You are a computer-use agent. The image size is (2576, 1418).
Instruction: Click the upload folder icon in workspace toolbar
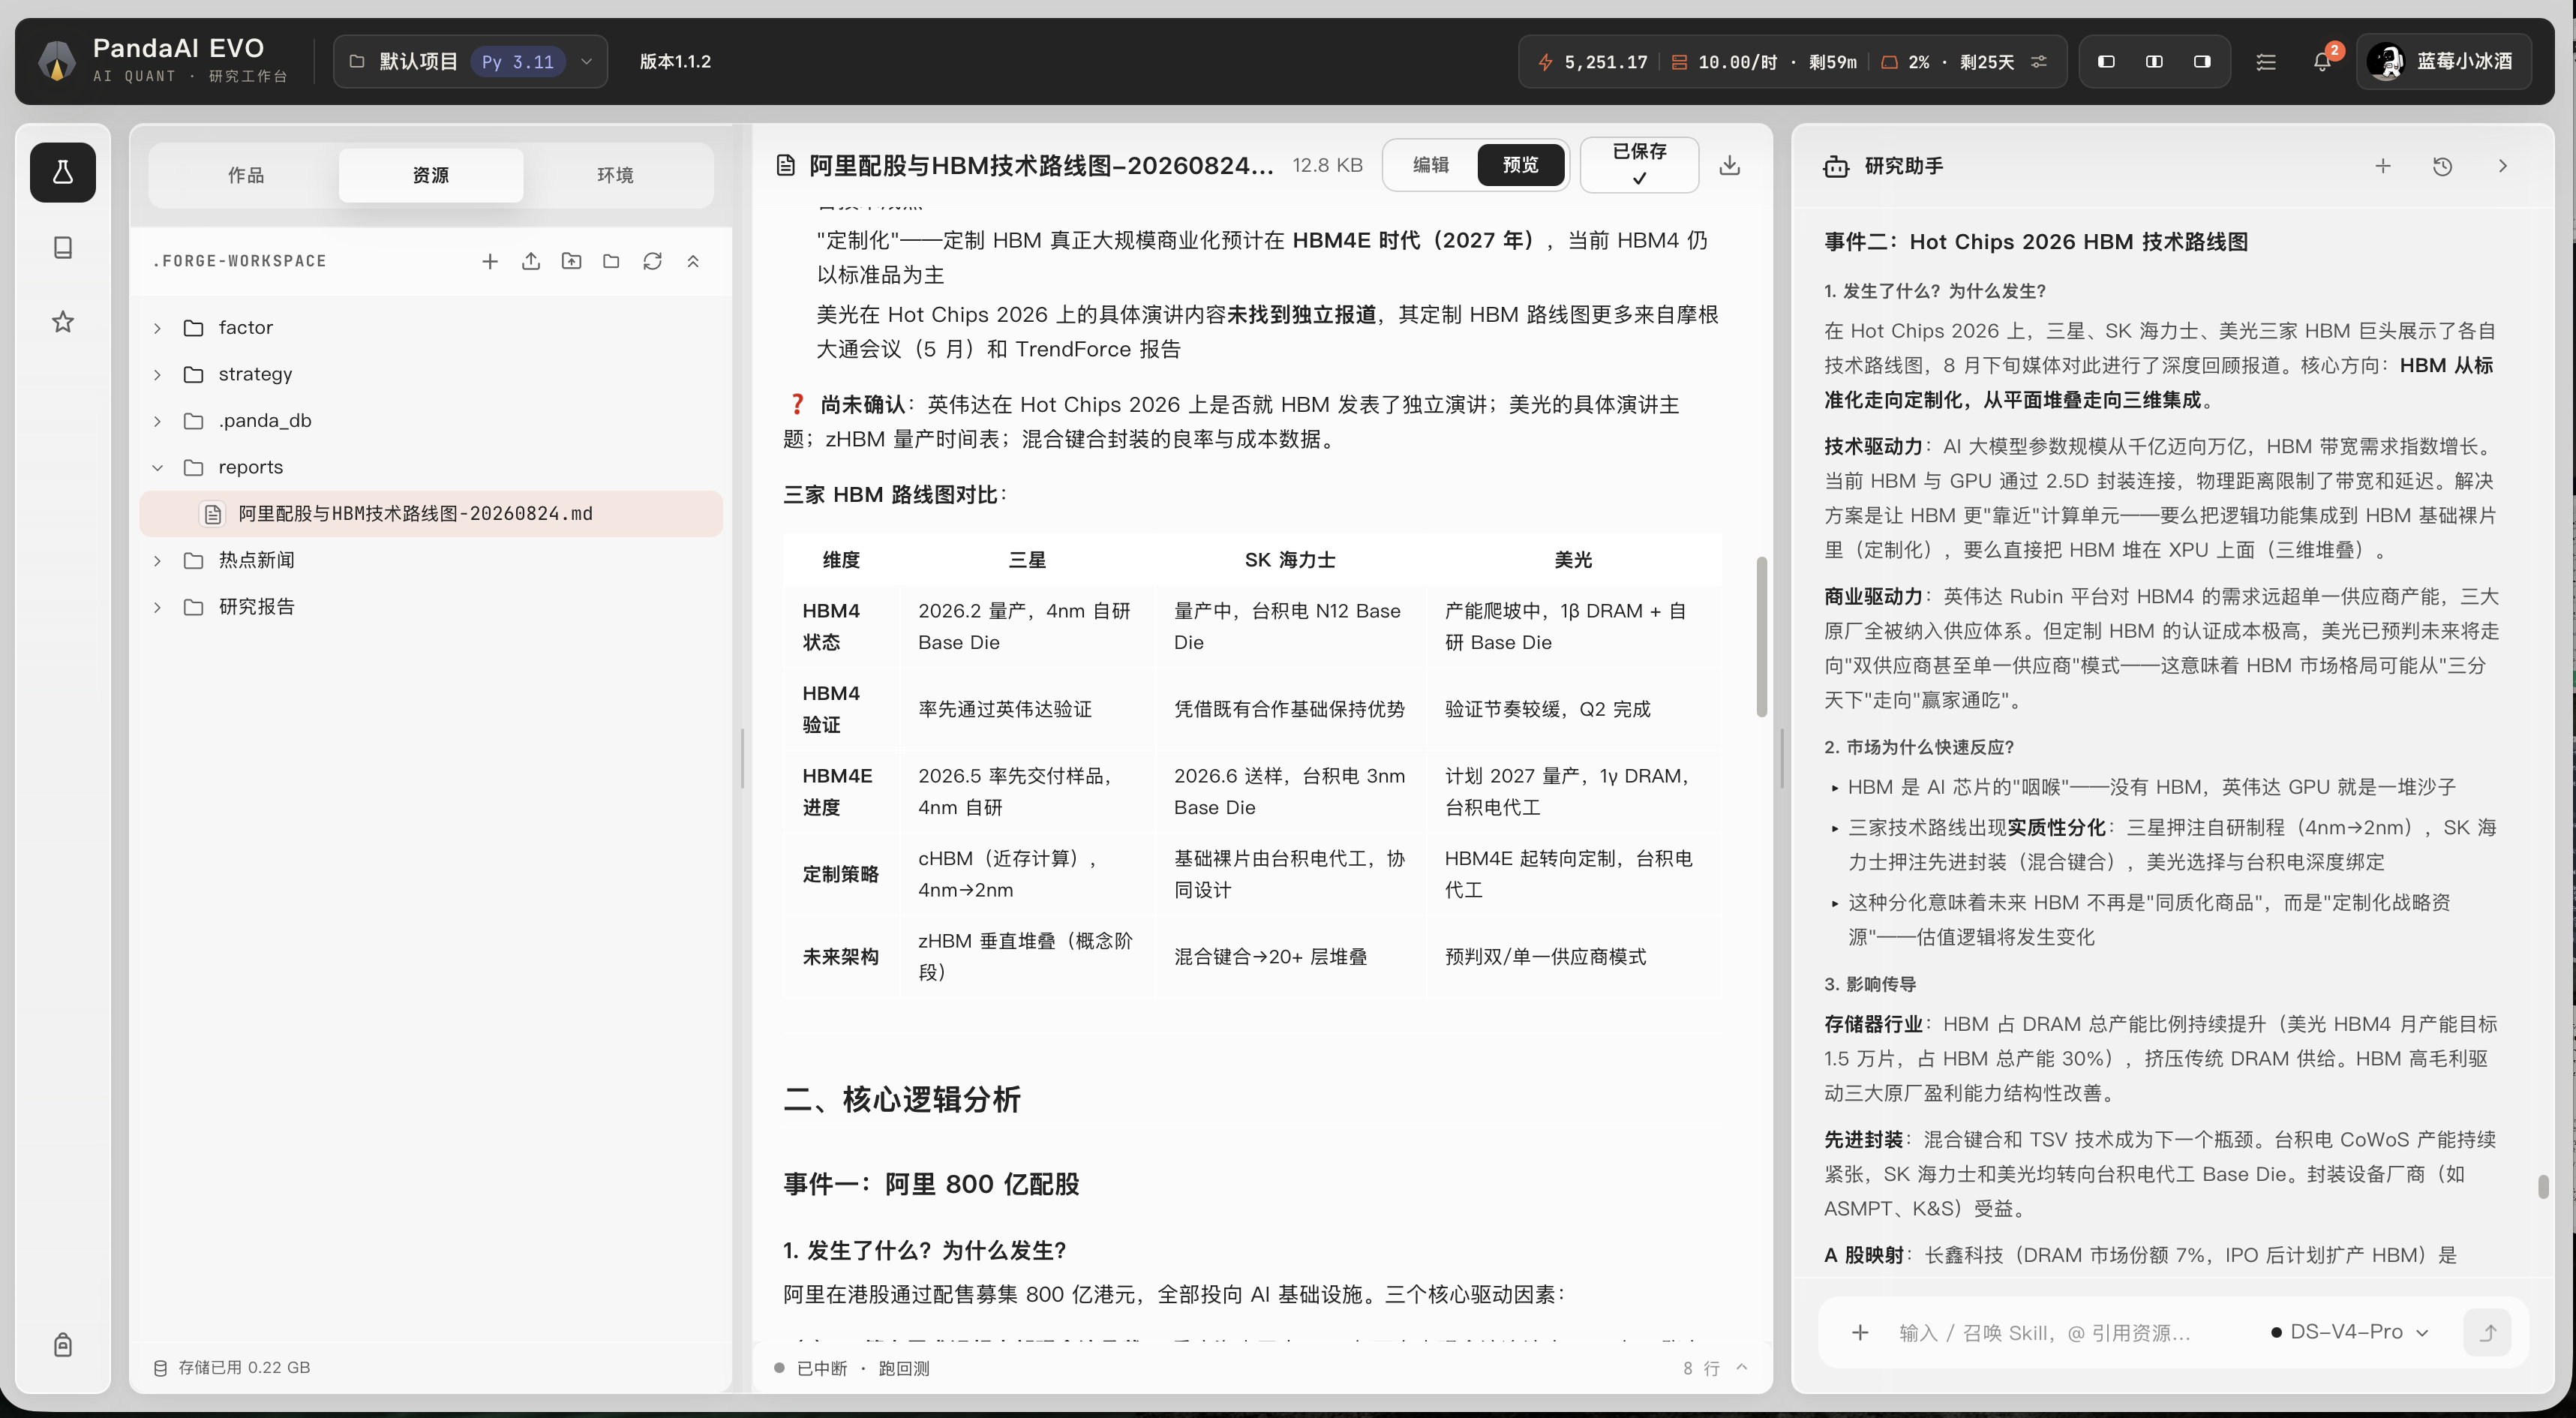click(571, 261)
